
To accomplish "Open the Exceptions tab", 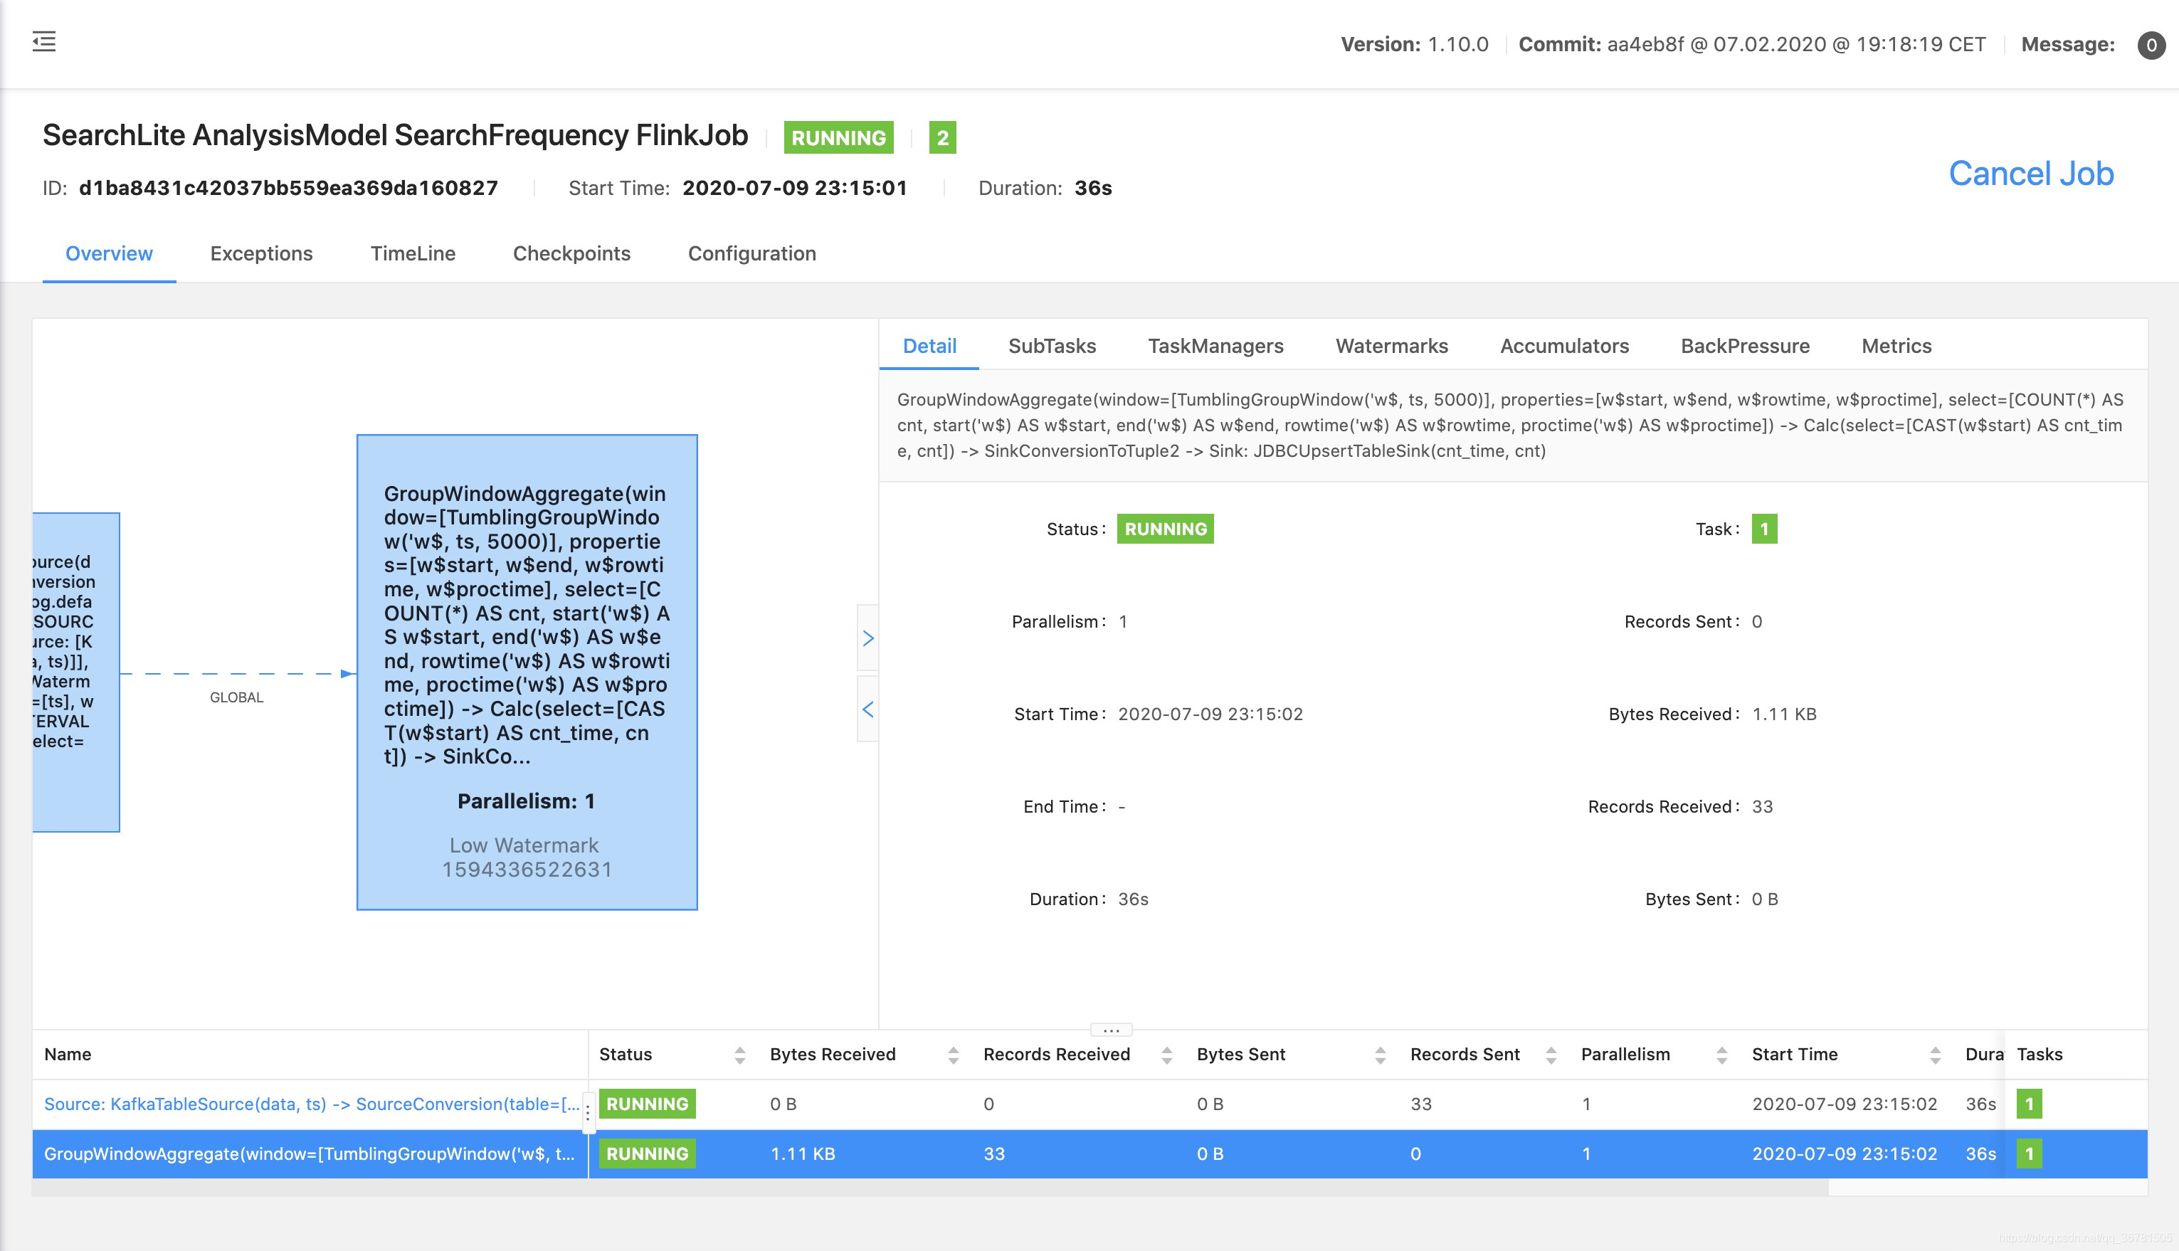I will pos(261,253).
